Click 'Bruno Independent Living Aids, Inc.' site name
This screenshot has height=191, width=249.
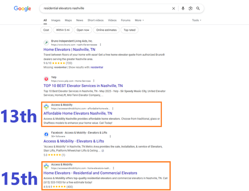click(72, 41)
